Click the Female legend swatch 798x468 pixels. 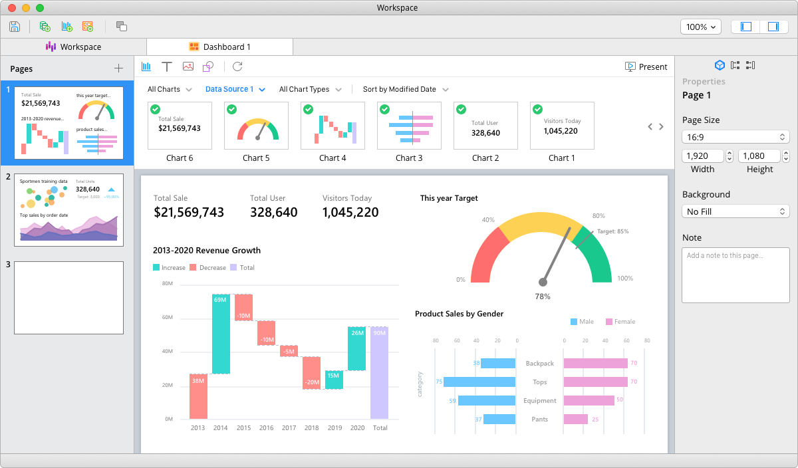click(608, 322)
